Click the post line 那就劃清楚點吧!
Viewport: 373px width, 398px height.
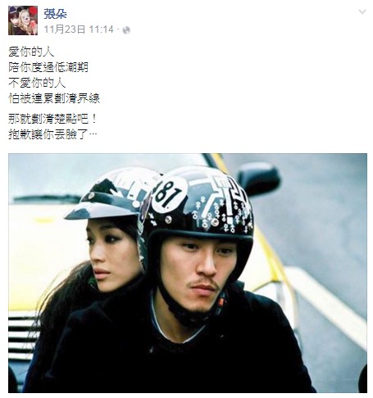coord(52,119)
